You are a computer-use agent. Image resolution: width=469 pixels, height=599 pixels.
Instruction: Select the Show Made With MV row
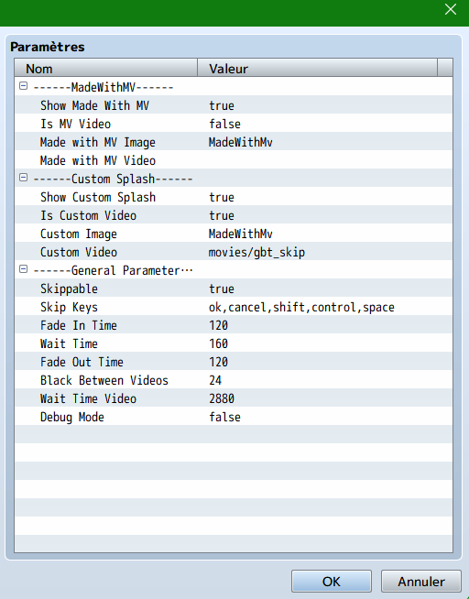[x=234, y=105]
